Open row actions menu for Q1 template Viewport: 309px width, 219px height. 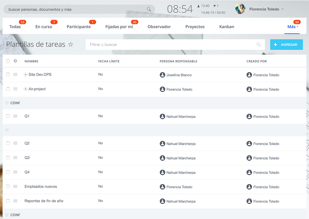[x=15, y=116]
